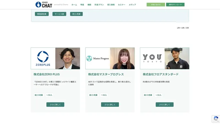
Task: Click the result count text 1件〜5件 / 5件
Action: tap(183, 28)
